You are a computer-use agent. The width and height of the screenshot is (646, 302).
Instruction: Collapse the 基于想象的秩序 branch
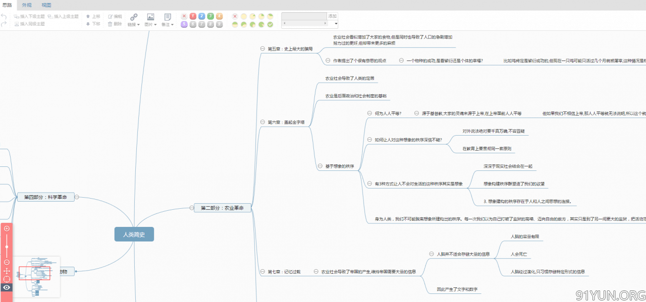click(x=320, y=166)
